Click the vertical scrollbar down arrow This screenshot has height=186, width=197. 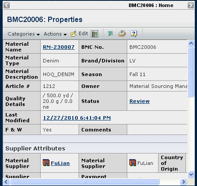pos(191,174)
